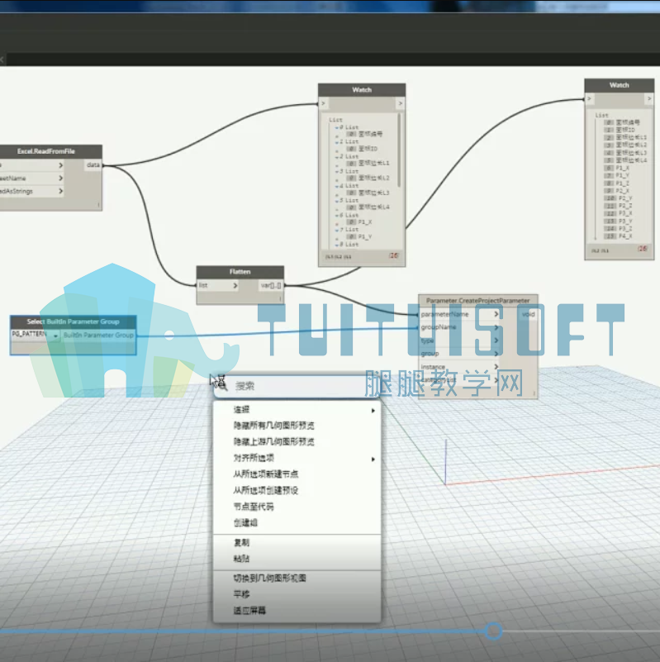Click the parameterName input port
The image size is (660, 662).
point(460,315)
